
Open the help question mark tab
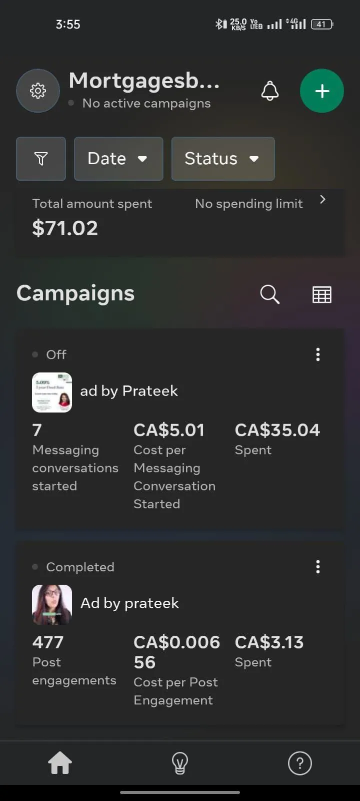[300, 763]
